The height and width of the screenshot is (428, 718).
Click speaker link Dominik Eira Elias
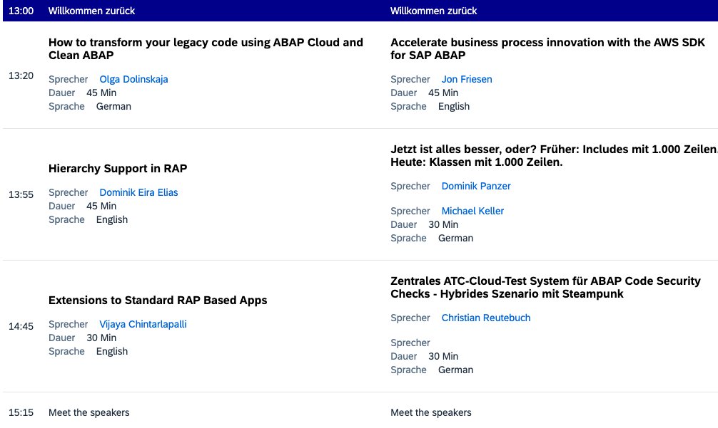(138, 193)
